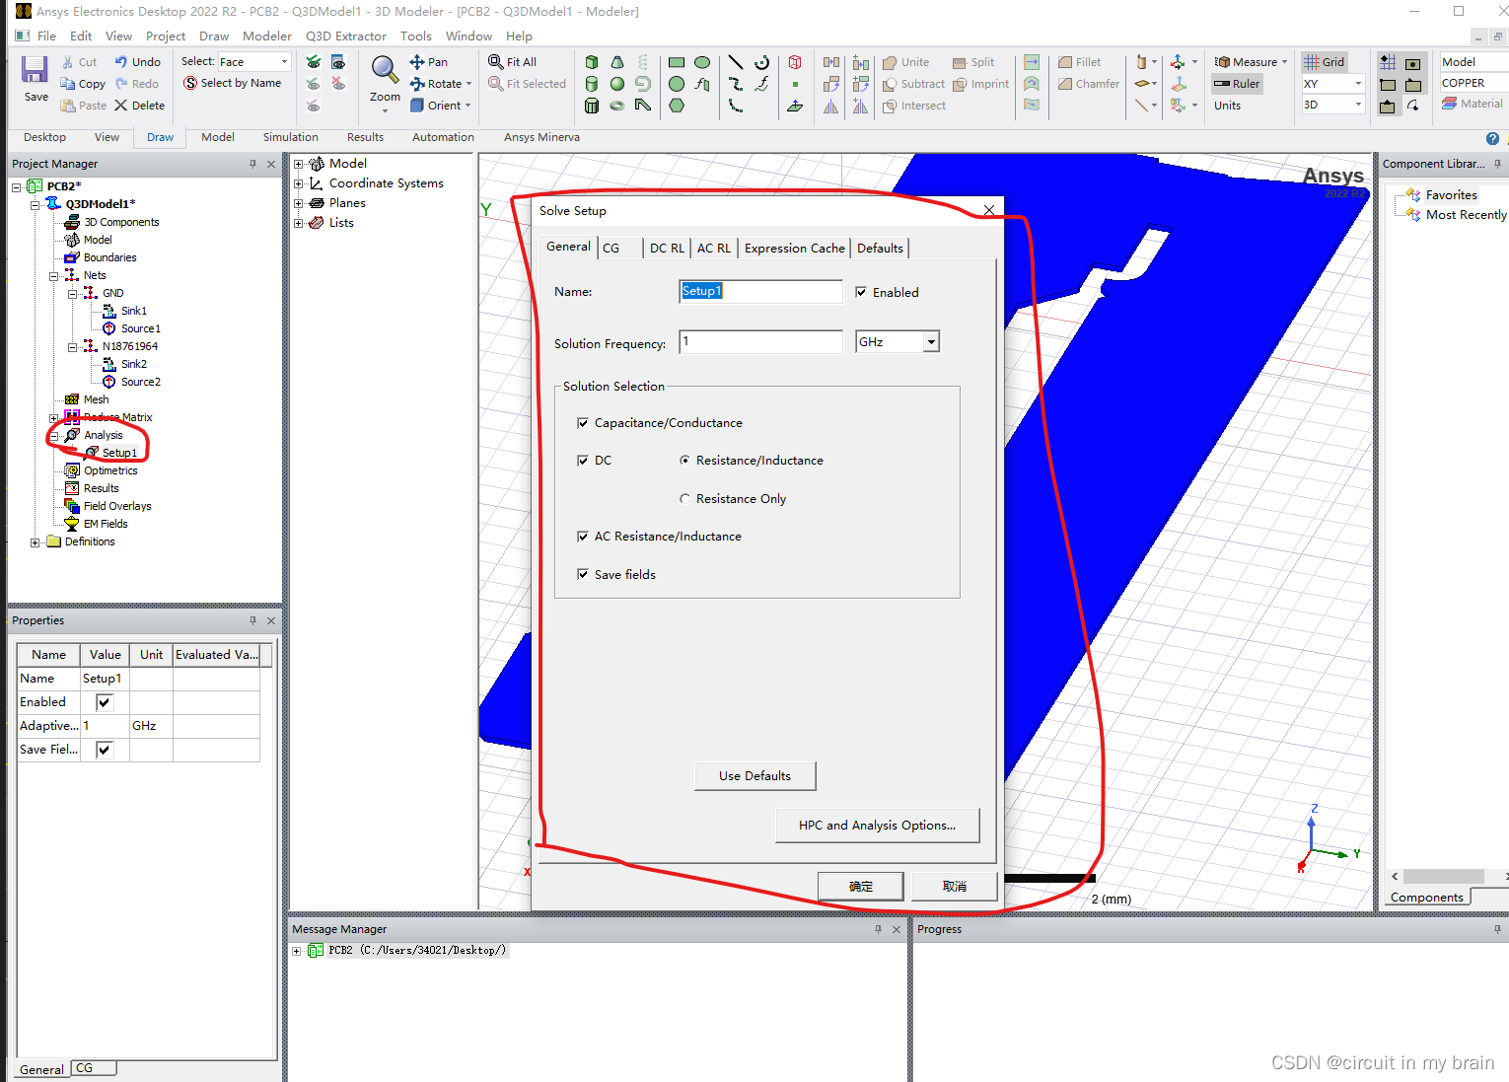The image size is (1509, 1082).
Task: Open the Select mode Face dropdown
Action: (x=284, y=62)
